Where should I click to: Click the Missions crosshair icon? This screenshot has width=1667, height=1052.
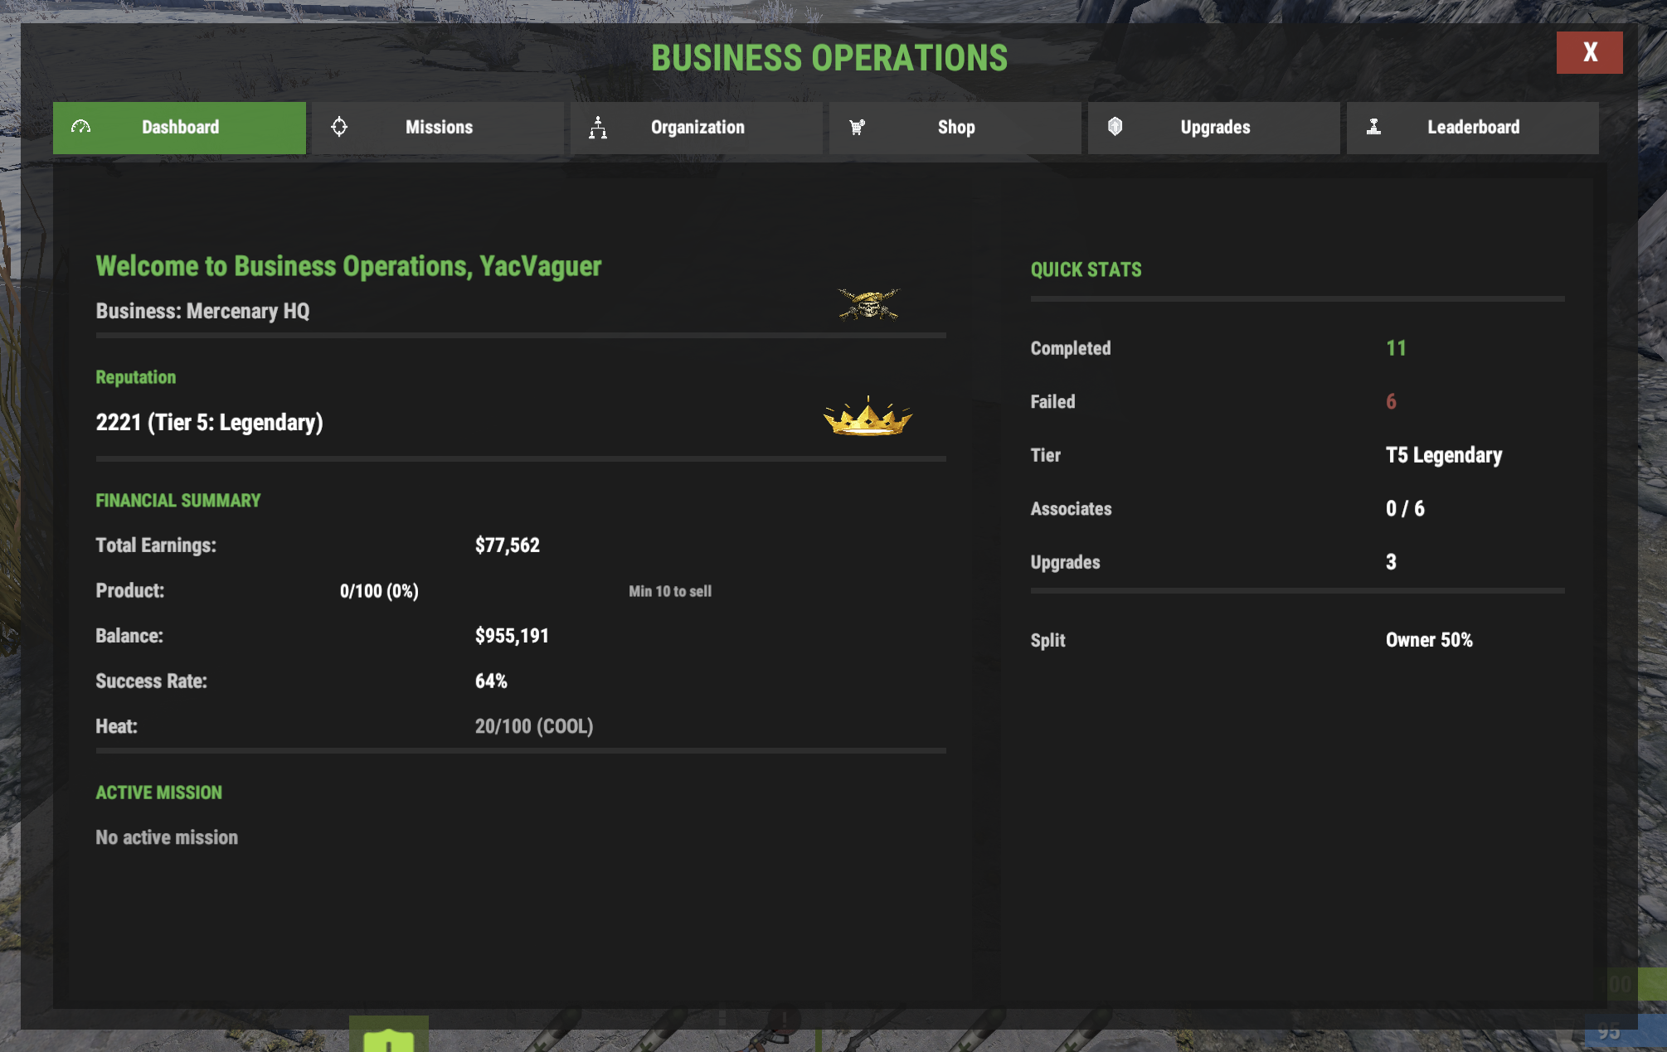click(x=339, y=127)
